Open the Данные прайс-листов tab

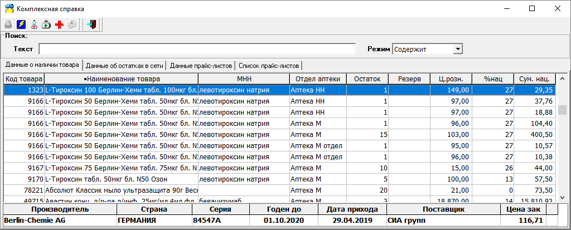(201, 66)
